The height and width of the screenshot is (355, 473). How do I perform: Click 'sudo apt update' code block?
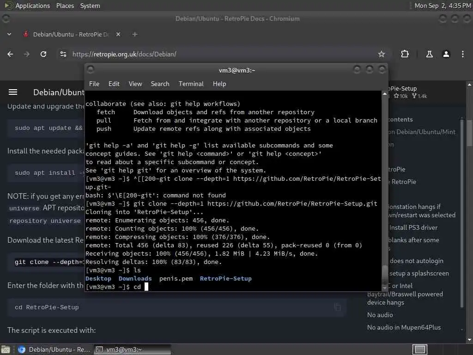click(x=46, y=128)
